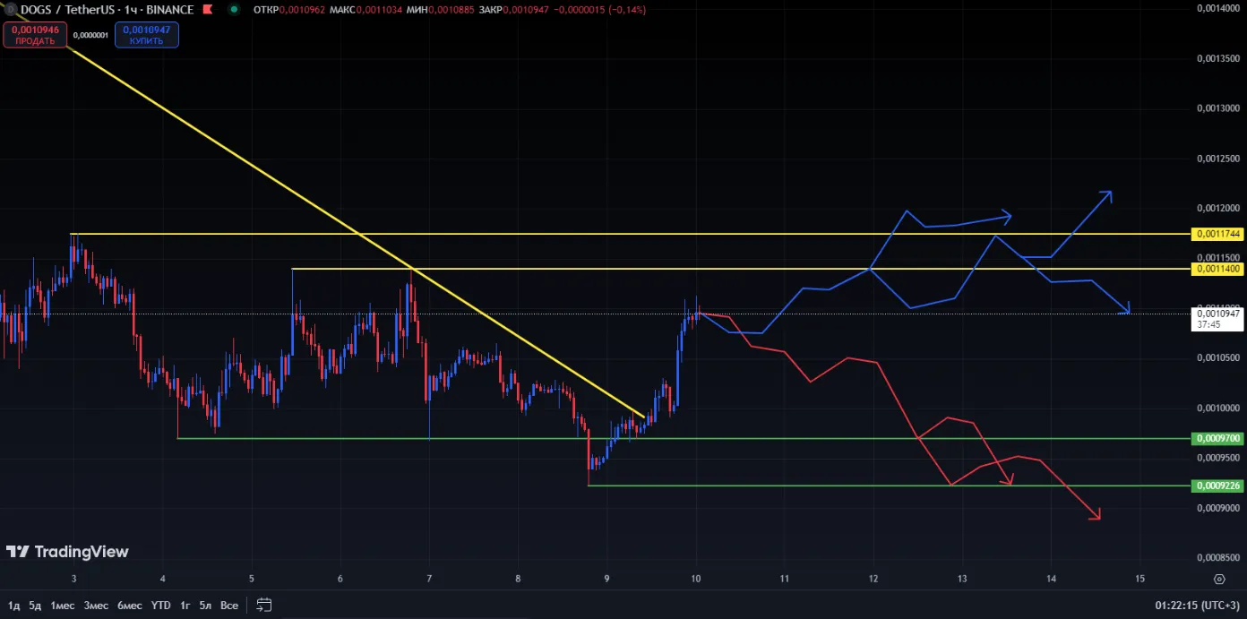Click the current price 0,0010947 axis label
This screenshot has height=619, width=1247.
pos(1217,314)
